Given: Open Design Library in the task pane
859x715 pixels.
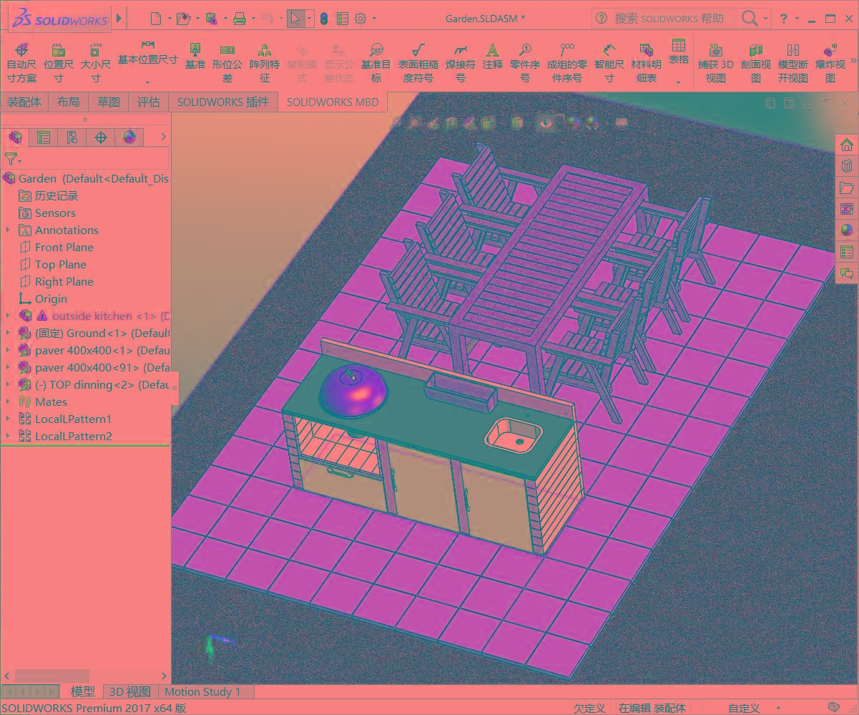Looking at the screenshot, I should 847,167.
